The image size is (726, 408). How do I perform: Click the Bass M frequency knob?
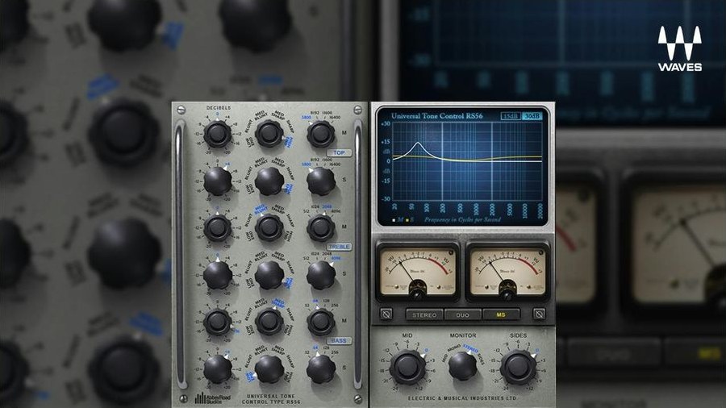tap(321, 322)
